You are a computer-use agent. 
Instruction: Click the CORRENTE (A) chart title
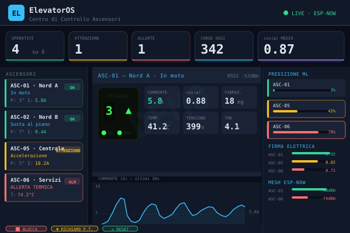128,179
